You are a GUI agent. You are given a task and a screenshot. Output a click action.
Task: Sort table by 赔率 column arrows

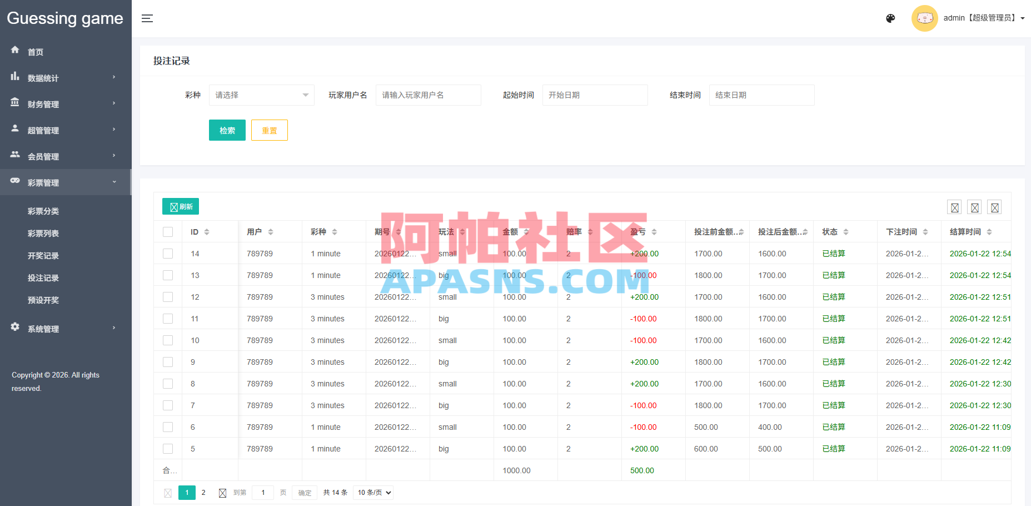click(590, 232)
